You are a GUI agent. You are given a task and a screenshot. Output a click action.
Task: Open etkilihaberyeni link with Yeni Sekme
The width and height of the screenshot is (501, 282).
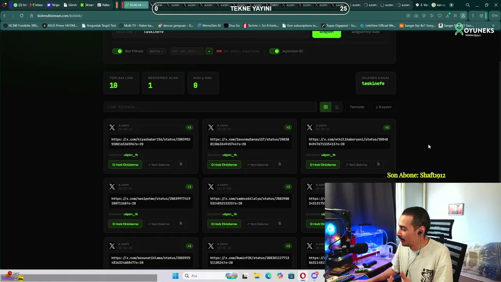click(x=356, y=164)
